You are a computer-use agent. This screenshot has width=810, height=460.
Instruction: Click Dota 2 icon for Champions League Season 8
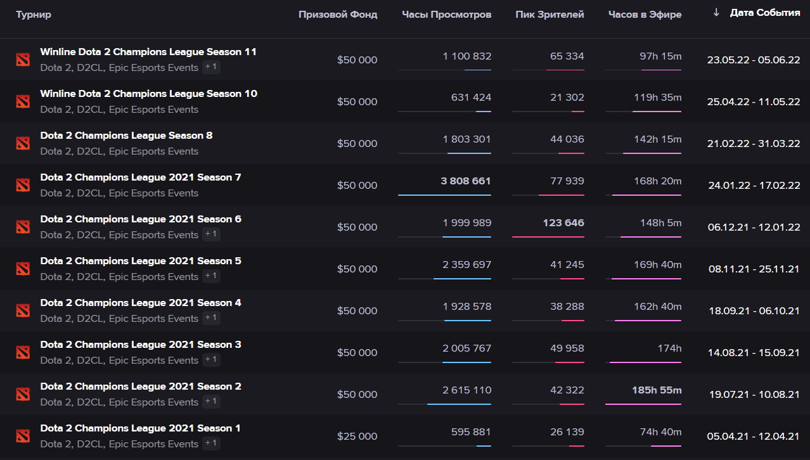(x=23, y=143)
